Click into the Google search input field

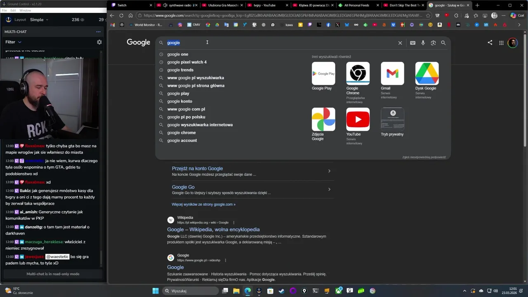click(x=280, y=43)
